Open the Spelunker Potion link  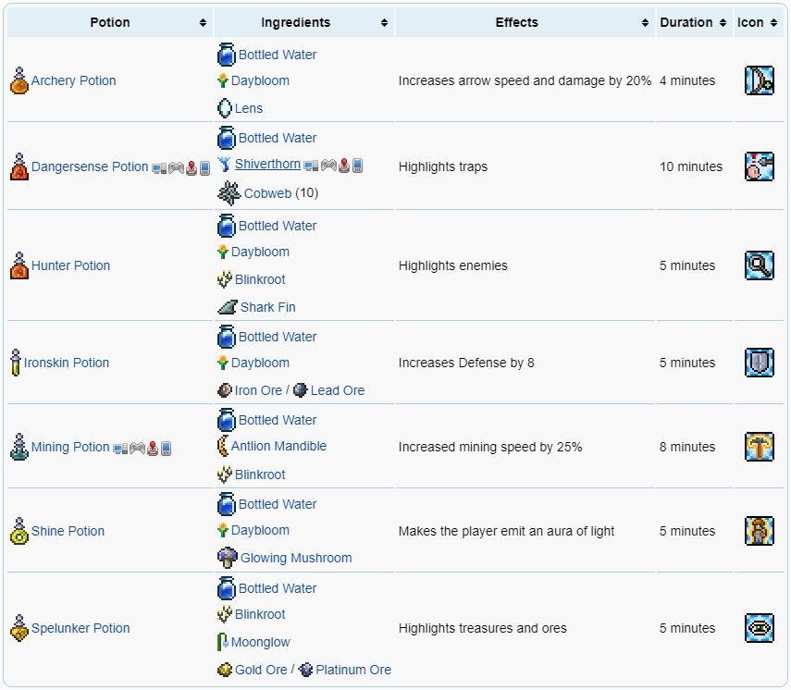[80, 628]
